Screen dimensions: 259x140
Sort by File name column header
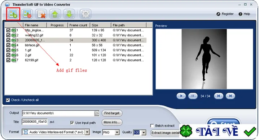[35, 25]
